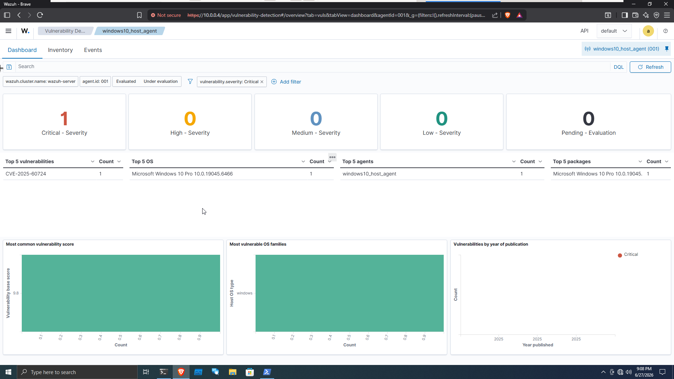Click wazuh.cluster.name filter pill
674x379 pixels.
[x=40, y=81]
